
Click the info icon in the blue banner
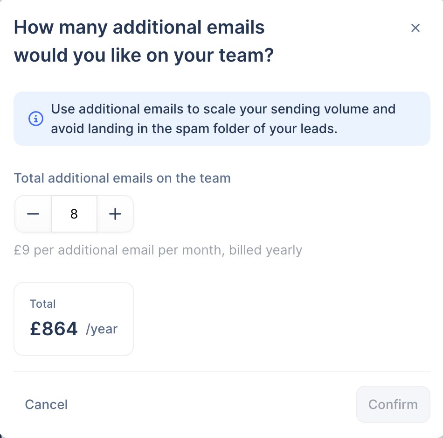(x=36, y=119)
